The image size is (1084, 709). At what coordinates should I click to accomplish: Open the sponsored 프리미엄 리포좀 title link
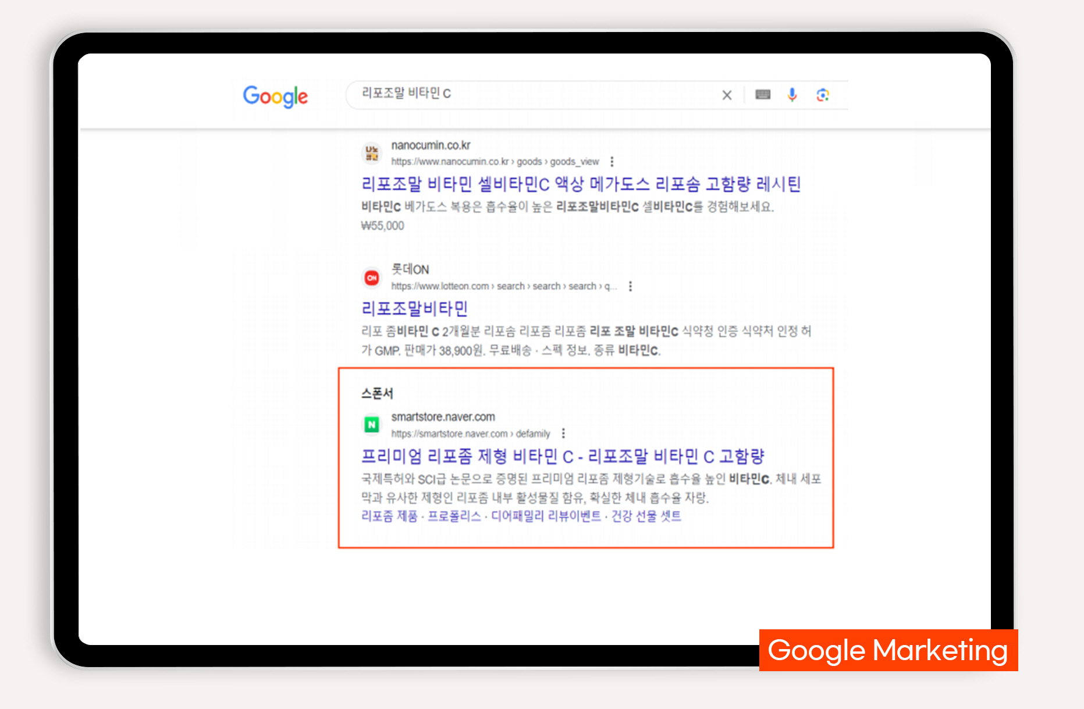point(563,457)
